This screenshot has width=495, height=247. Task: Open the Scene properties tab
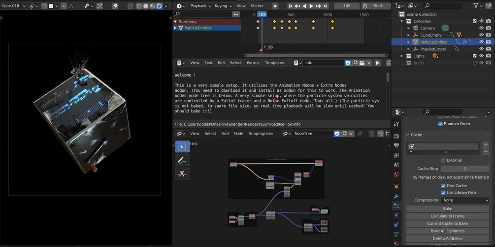pyautogui.click(x=396, y=165)
